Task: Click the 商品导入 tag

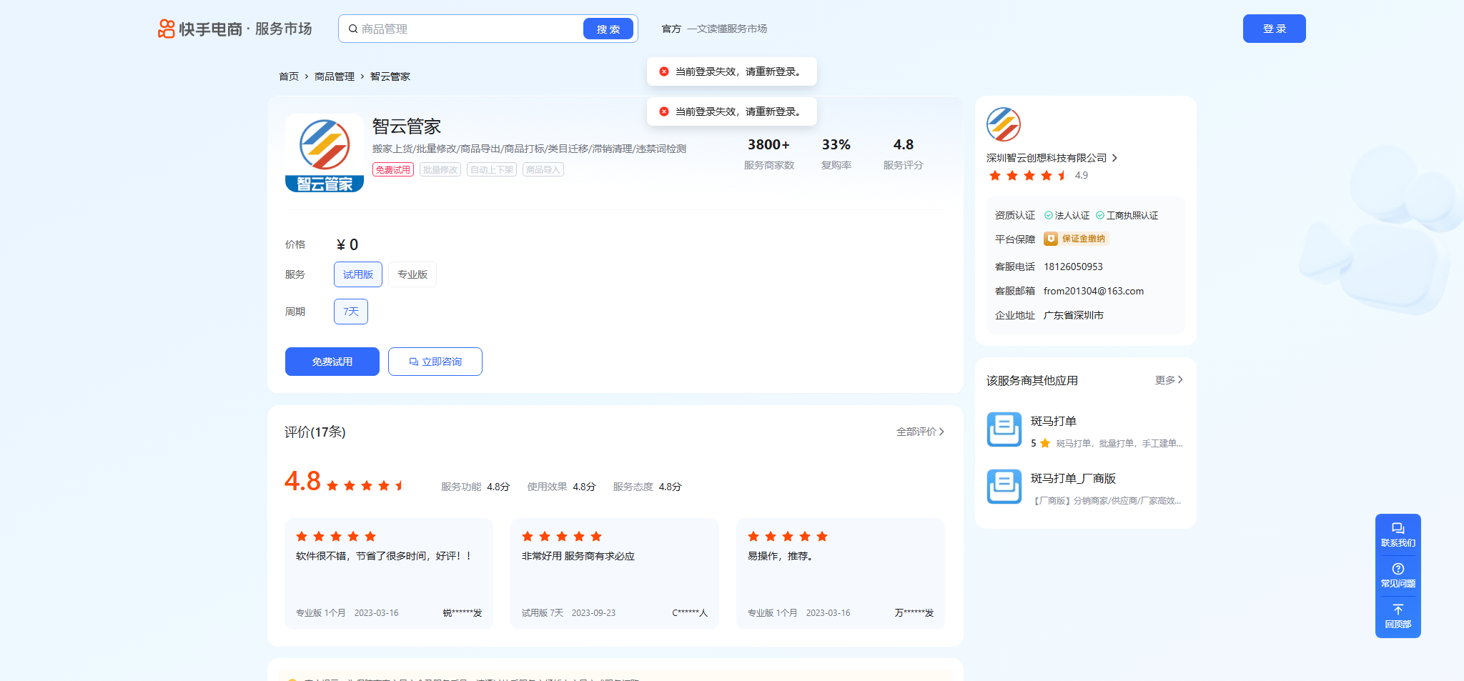Action: (x=543, y=169)
